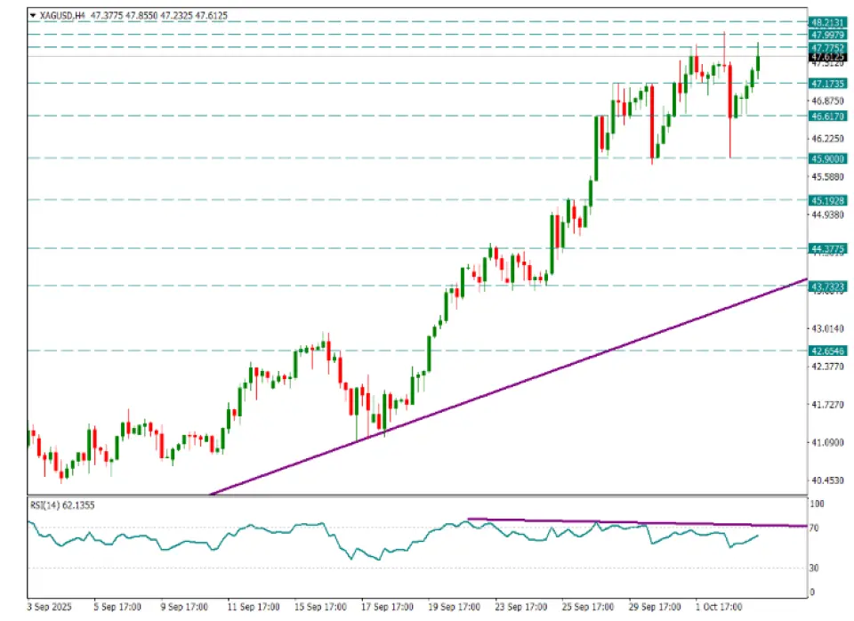
Task: Click the RSI 70 level scale label
Action: click(813, 528)
